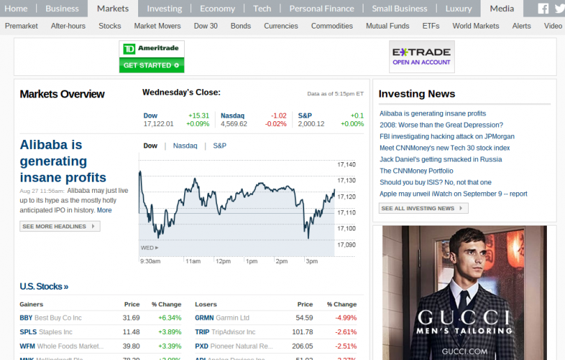
Task: Click Open an Account on E*TRADE ad
Action: click(421, 62)
